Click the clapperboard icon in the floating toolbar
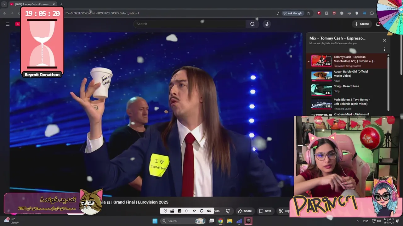403x226 pixels. point(172,211)
